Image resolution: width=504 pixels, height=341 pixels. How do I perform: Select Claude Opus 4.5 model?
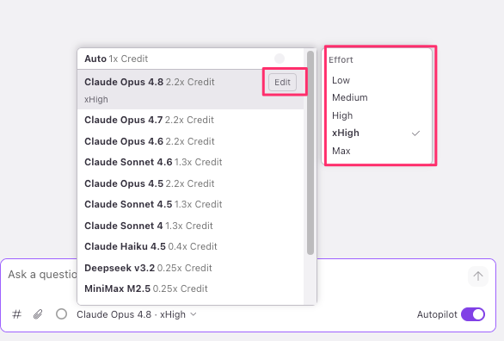190,183
